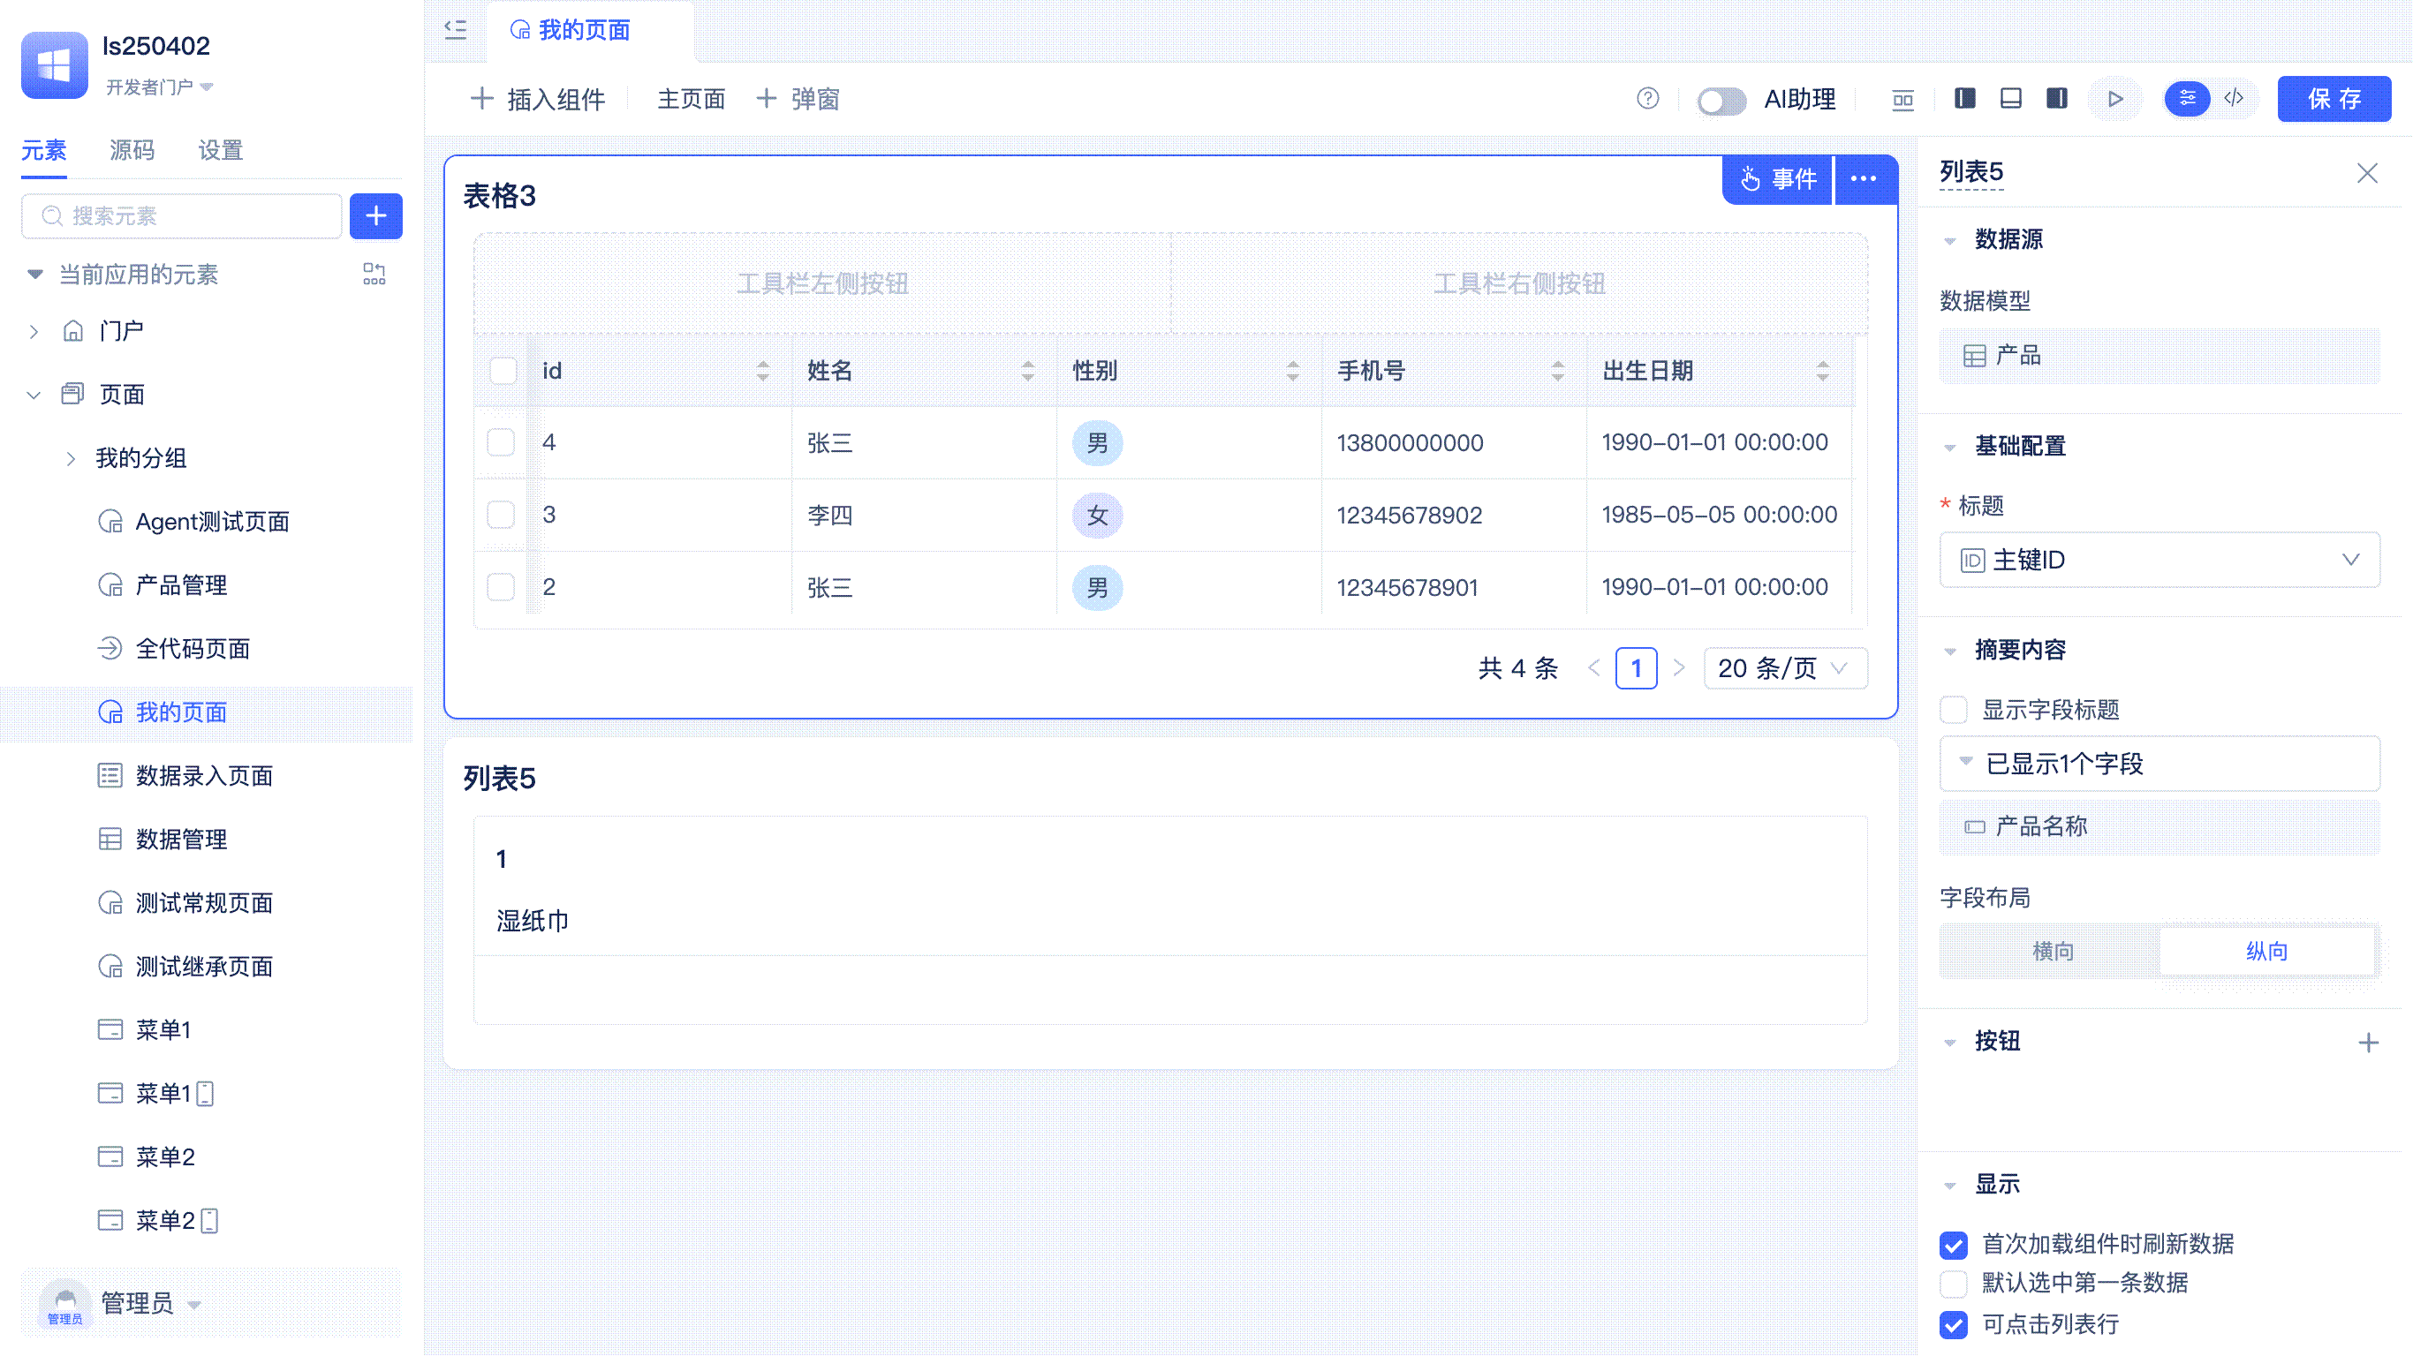Screen dimensions: 2413x1356
Task: Open the 事件 button on 表格3
Action: tap(1777, 179)
